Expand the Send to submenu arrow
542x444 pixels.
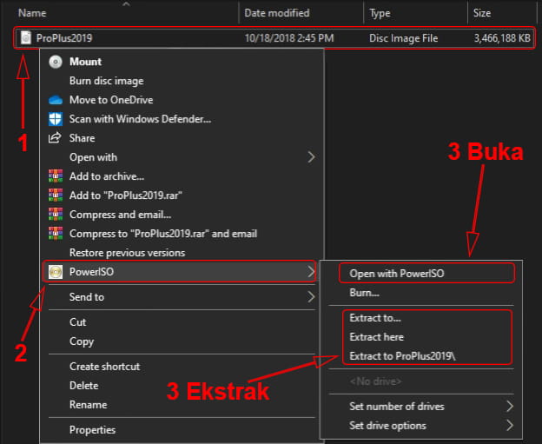(311, 296)
